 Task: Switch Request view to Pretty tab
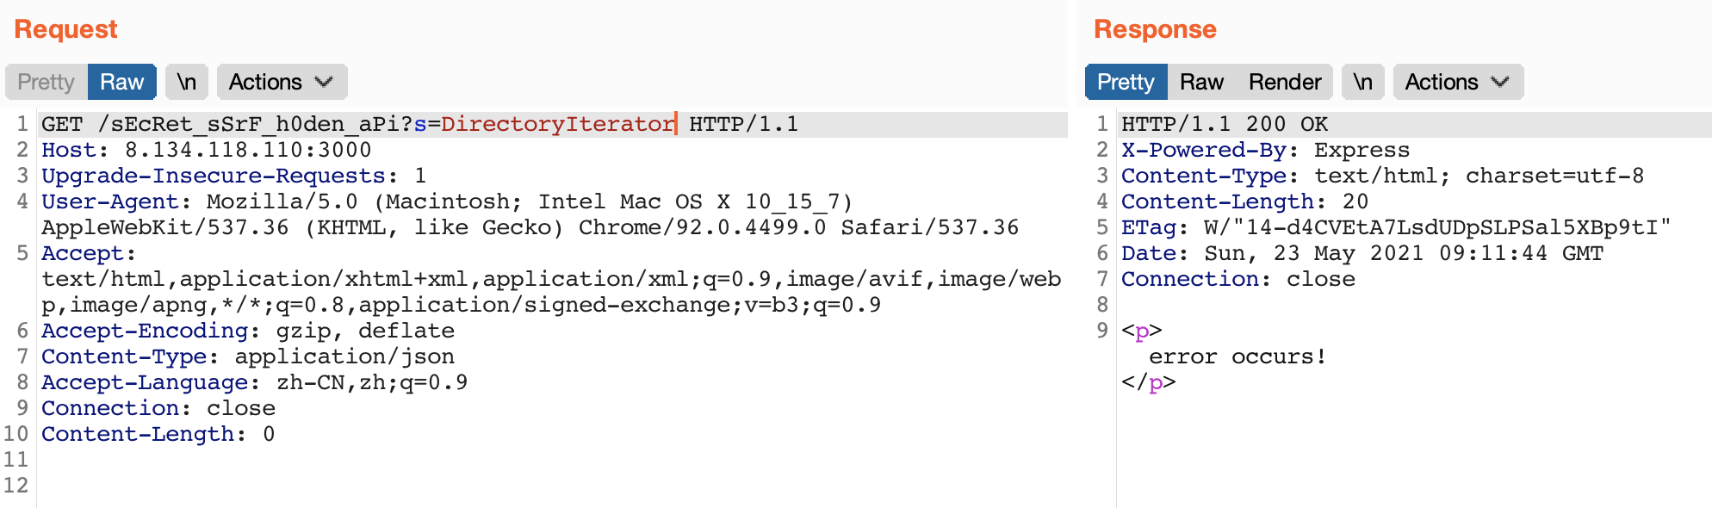(x=46, y=82)
